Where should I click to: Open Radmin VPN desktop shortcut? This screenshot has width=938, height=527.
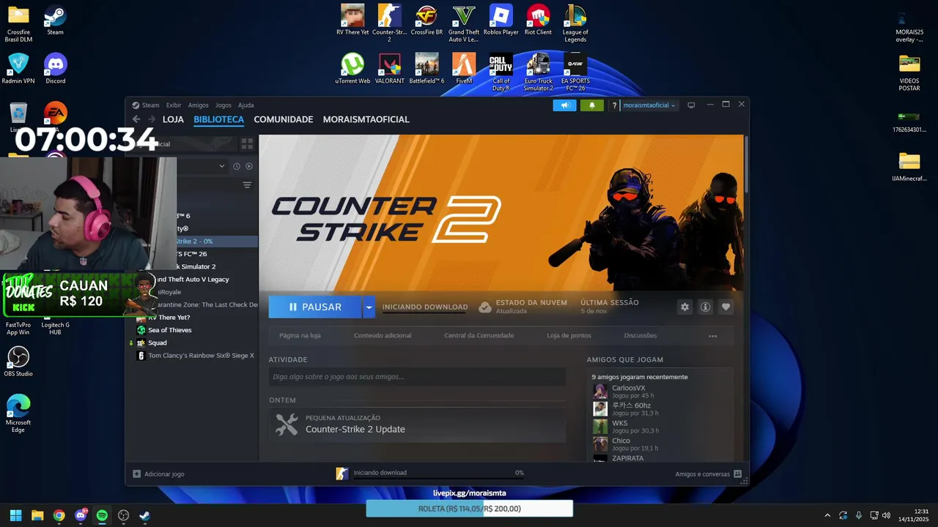(18, 69)
